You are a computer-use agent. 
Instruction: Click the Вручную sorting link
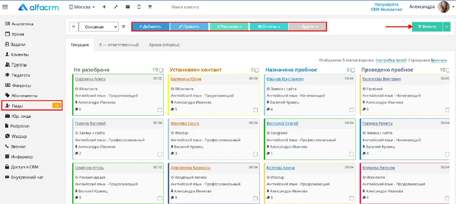tap(438, 60)
